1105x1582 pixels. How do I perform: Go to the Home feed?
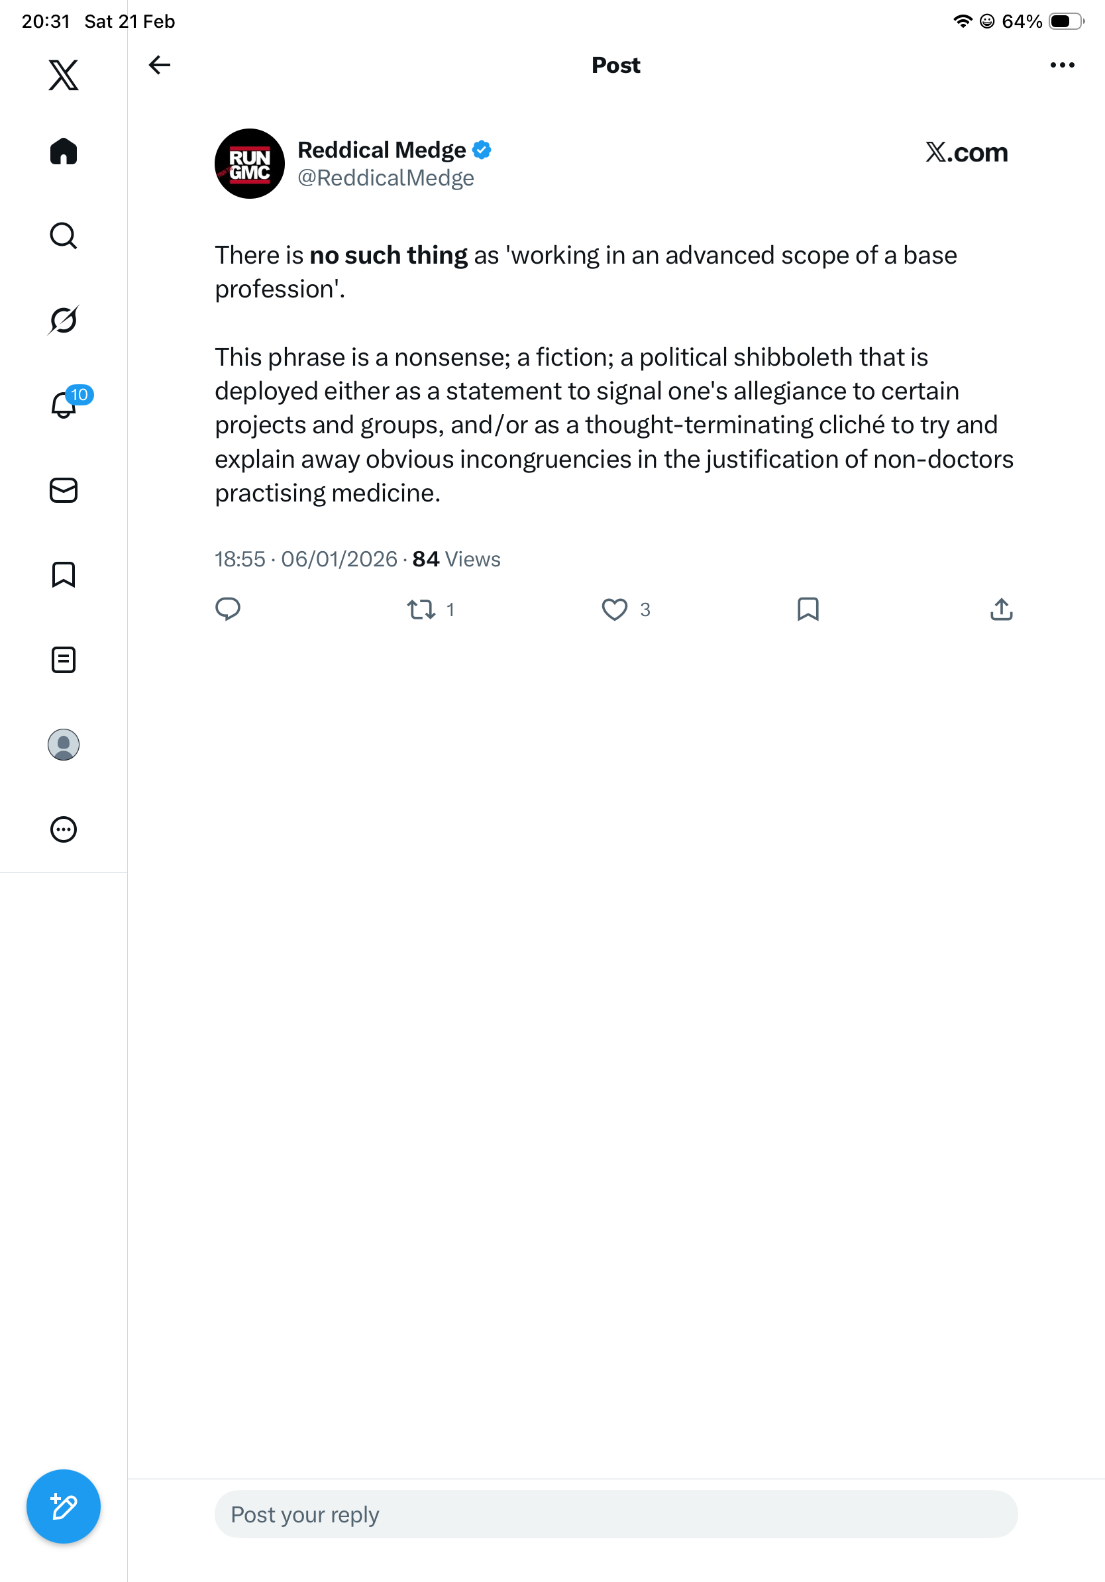pyautogui.click(x=64, y=152)
